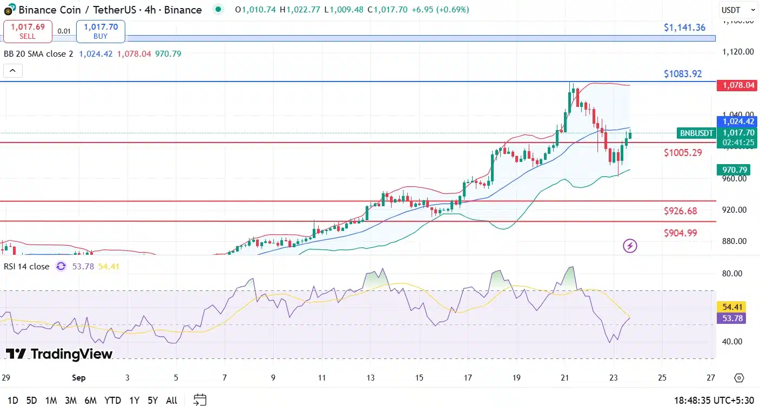Screen dimensions: 760x407
Task: Click the Binance Coin / TetherUS symbol title
Action: click(110, 10)
